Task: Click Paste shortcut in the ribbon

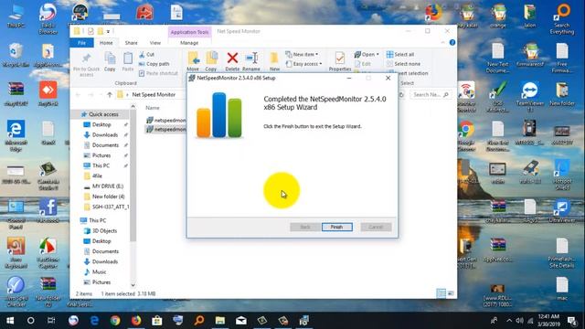Action: click(x=158, y=73)
